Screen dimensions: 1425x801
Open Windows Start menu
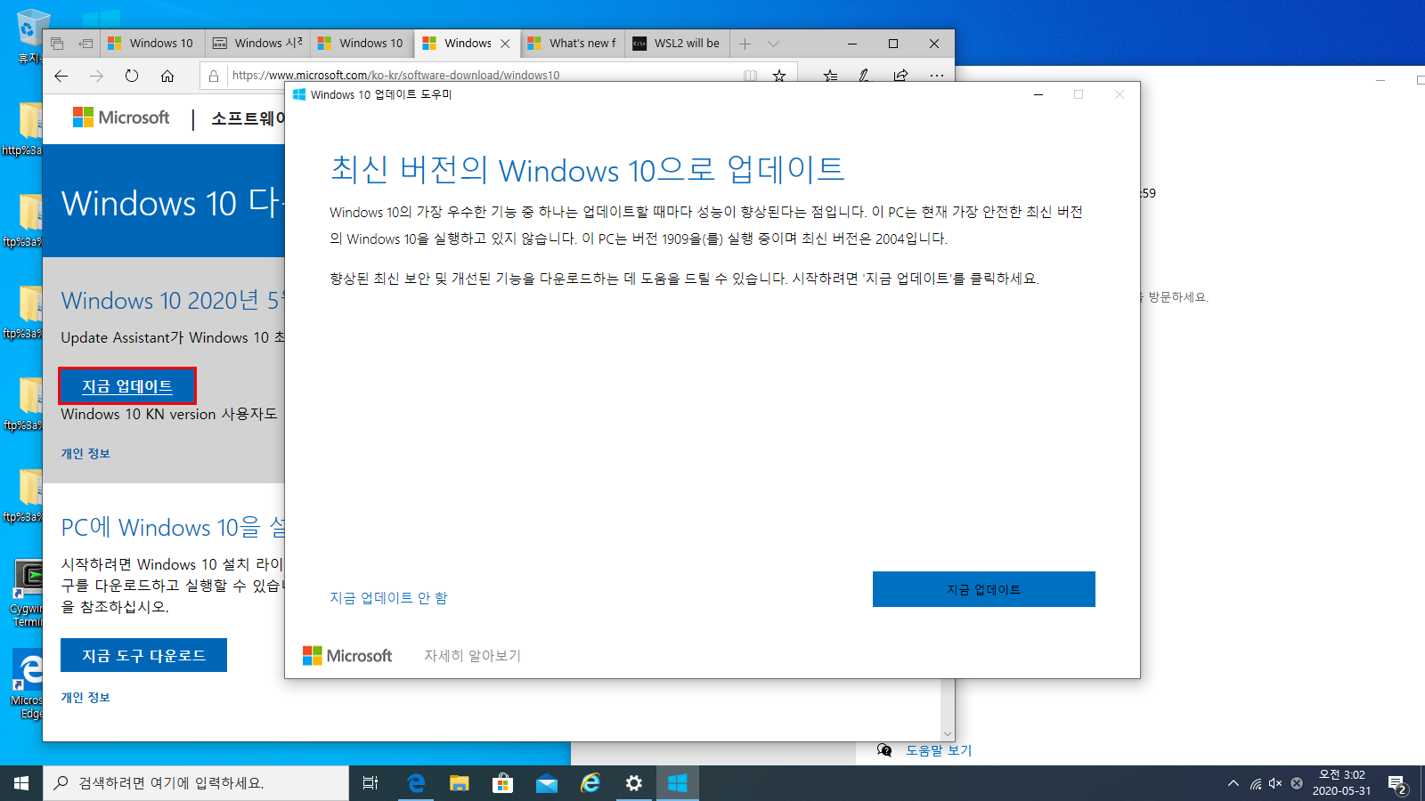pyautogui.click(x=21, y=783)
